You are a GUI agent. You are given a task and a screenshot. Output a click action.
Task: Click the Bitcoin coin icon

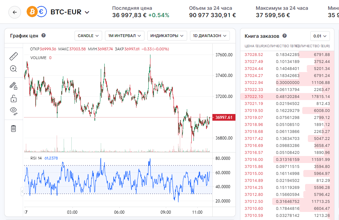(32, 12)
